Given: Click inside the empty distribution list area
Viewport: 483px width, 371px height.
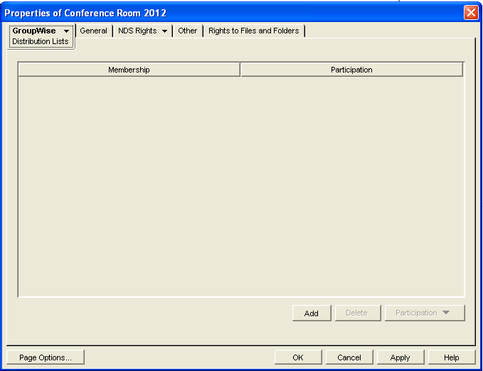Looking at the screenshot, I should pos(240,186).
